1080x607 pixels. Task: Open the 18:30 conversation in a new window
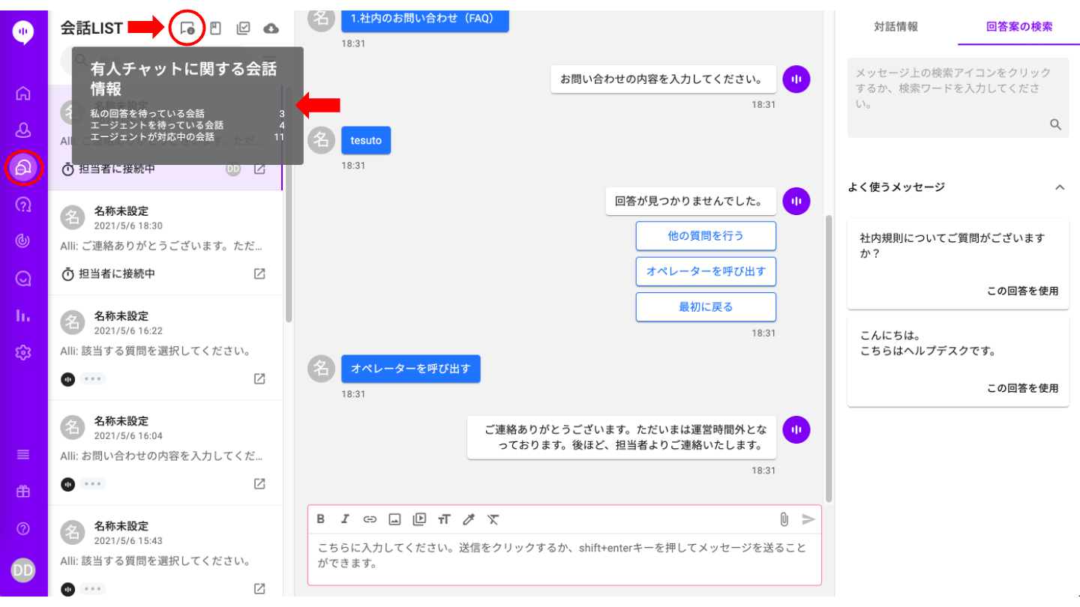(x=259, y=274)
